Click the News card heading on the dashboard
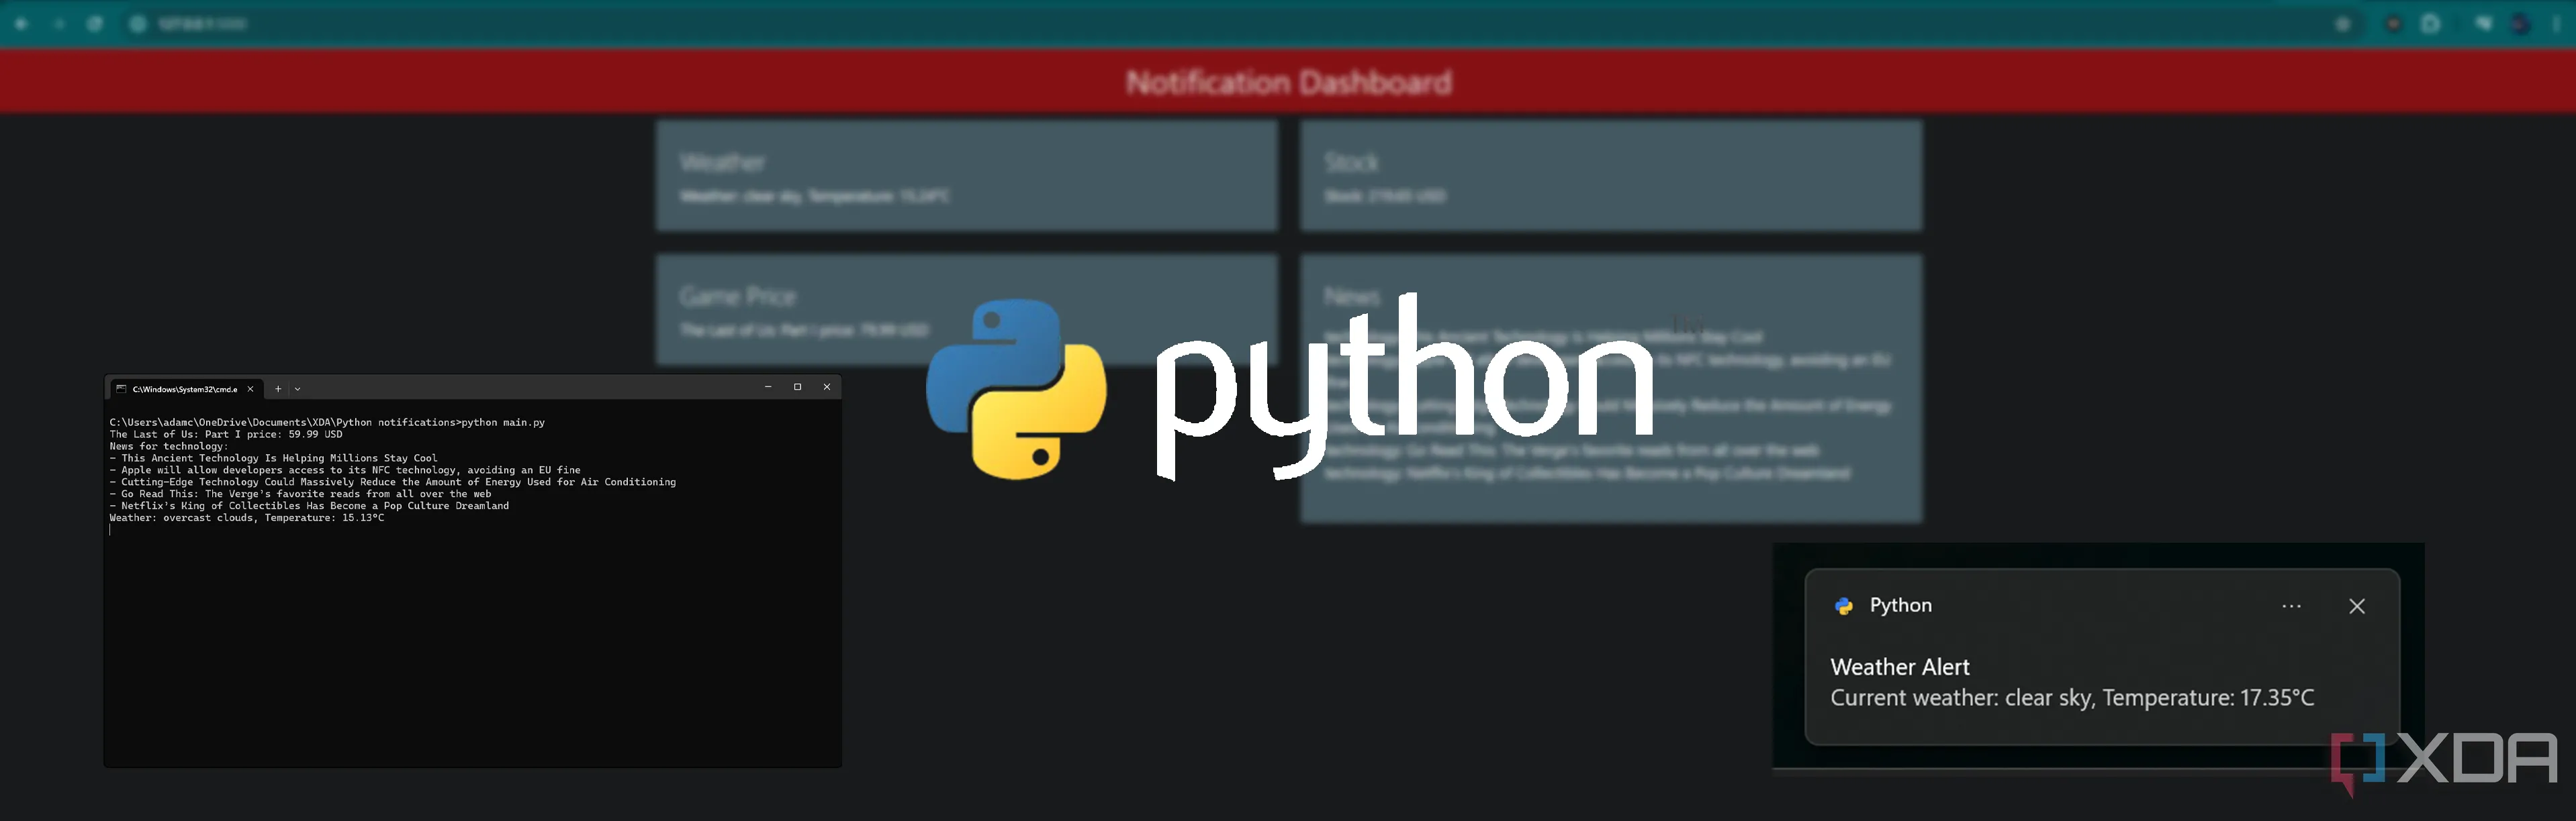 pyautogui.click(x=1351, y=296)
